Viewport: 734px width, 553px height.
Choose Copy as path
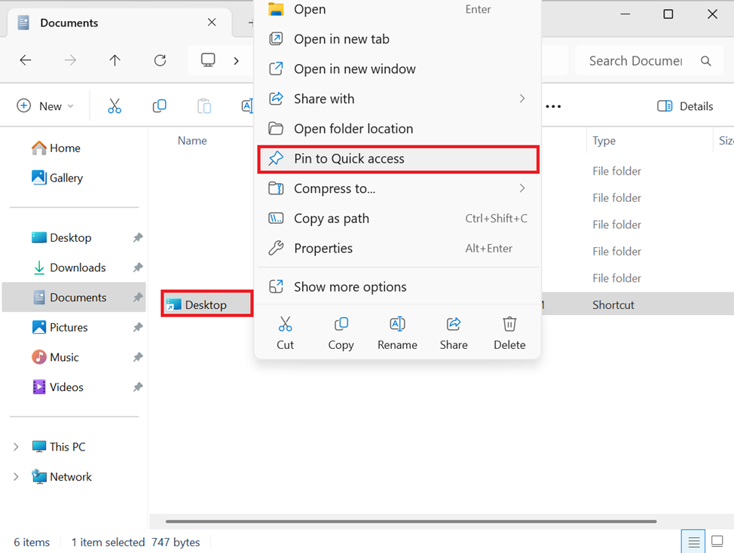398,218
